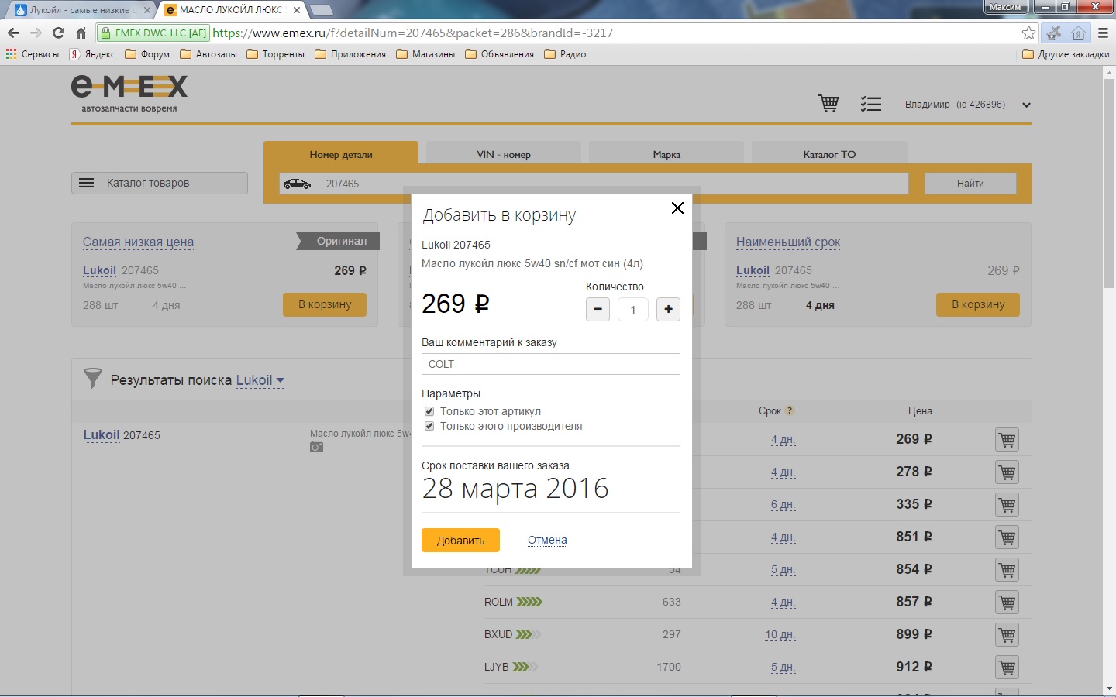The width and height of the screenshot is (1116, 697).
Task: Add the 912 ₽ offer to cart
Action: 1007,668
